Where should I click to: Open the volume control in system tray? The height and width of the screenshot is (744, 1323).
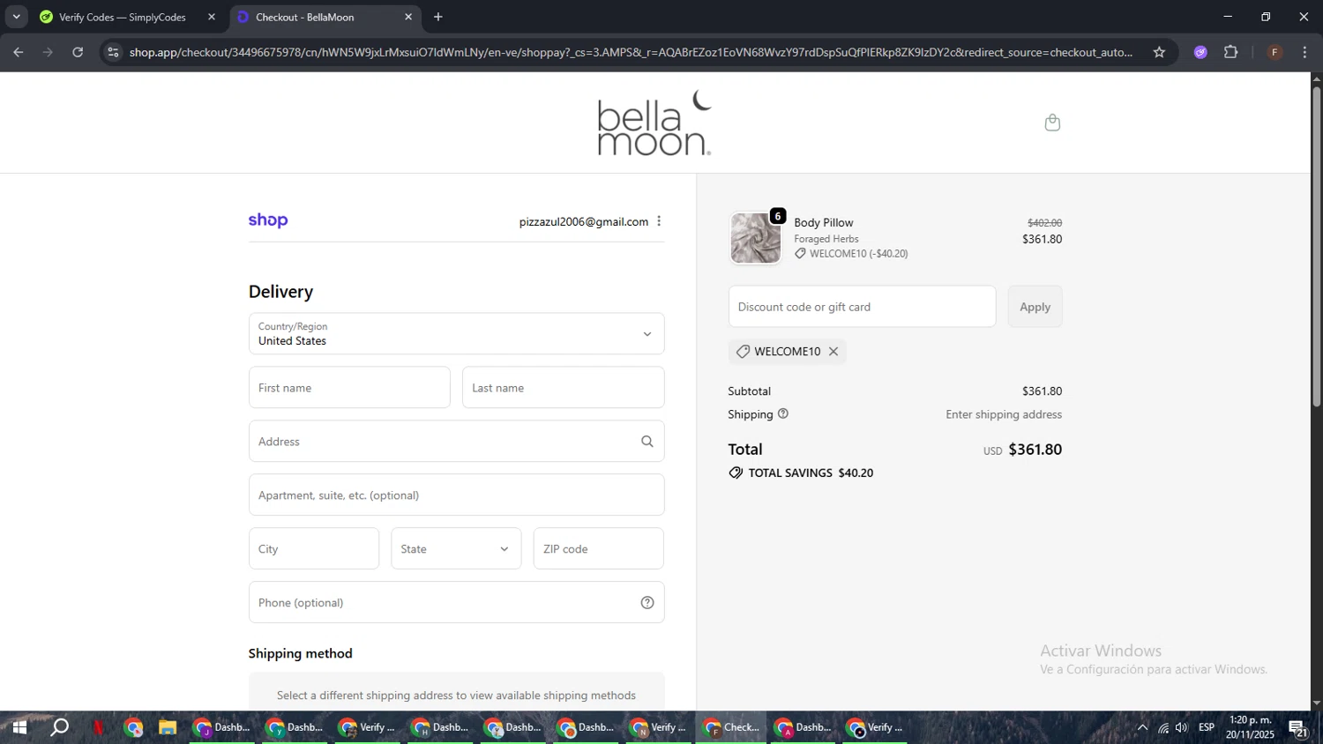pyautogui.click(x=1181, y=727)
